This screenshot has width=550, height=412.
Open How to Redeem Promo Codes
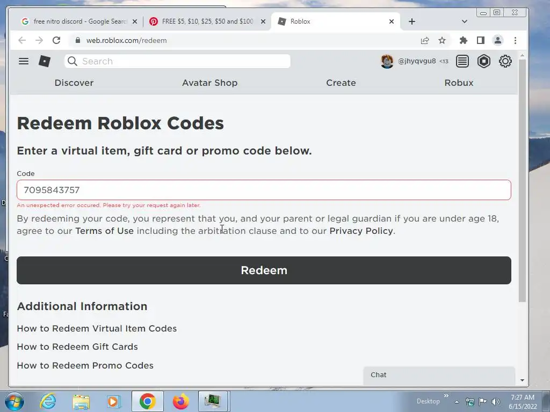(85, 365)
